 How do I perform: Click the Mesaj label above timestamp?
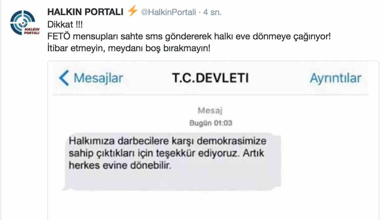coord(210,111)
